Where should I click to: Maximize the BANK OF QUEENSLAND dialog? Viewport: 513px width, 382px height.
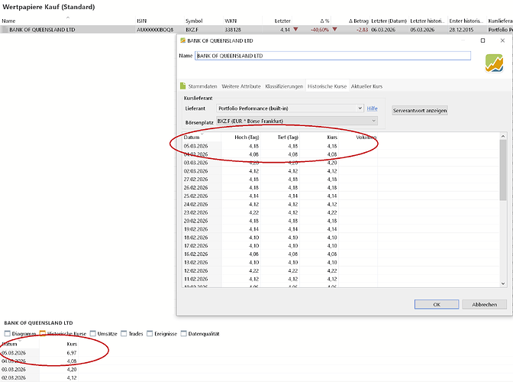click(482, 40)
